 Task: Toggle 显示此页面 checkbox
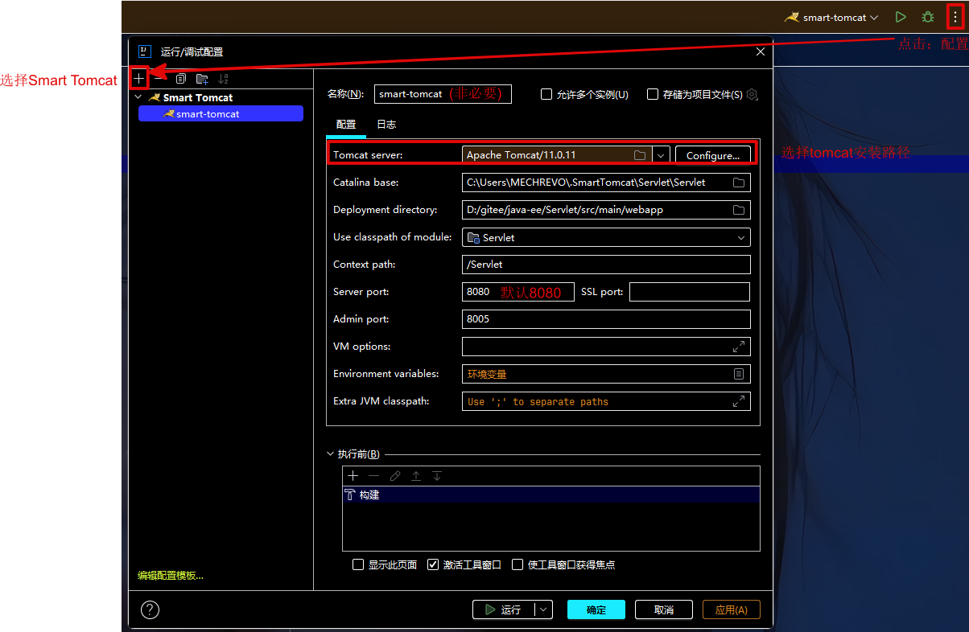click(358, 564)
